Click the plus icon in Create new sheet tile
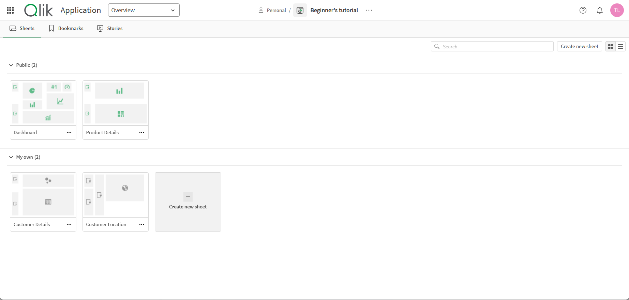This screenshot has height=300, width=629. coord(188,197)
